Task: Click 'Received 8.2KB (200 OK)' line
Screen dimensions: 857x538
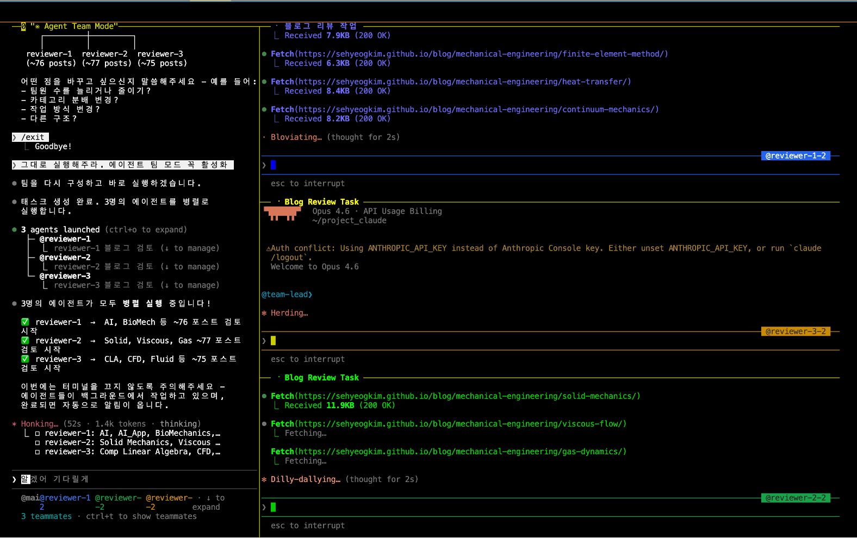Action: [337, 118]
